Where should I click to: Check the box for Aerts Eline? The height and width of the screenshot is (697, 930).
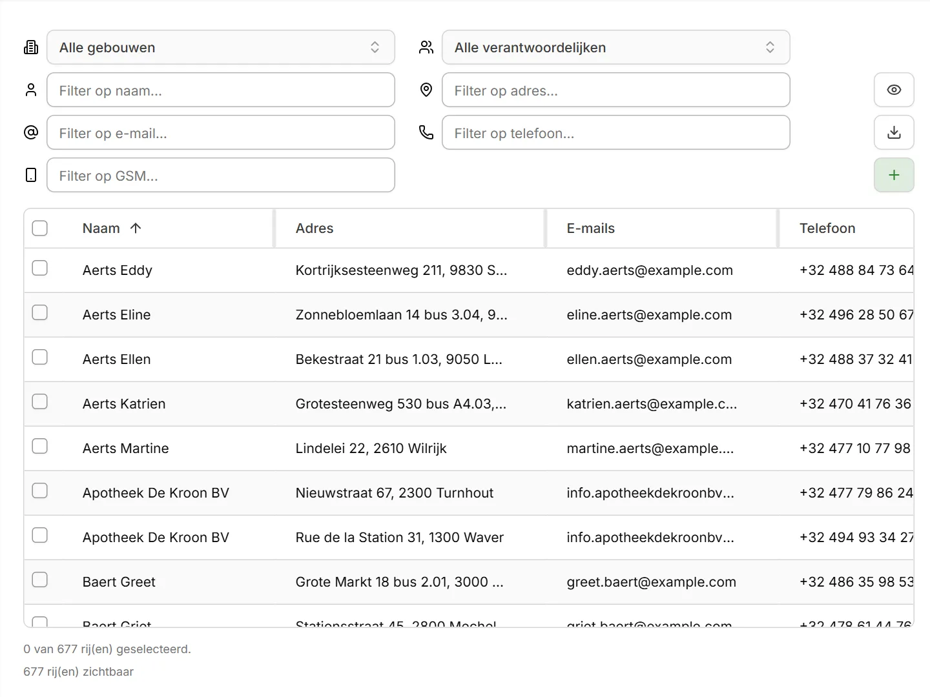(40, 312)
